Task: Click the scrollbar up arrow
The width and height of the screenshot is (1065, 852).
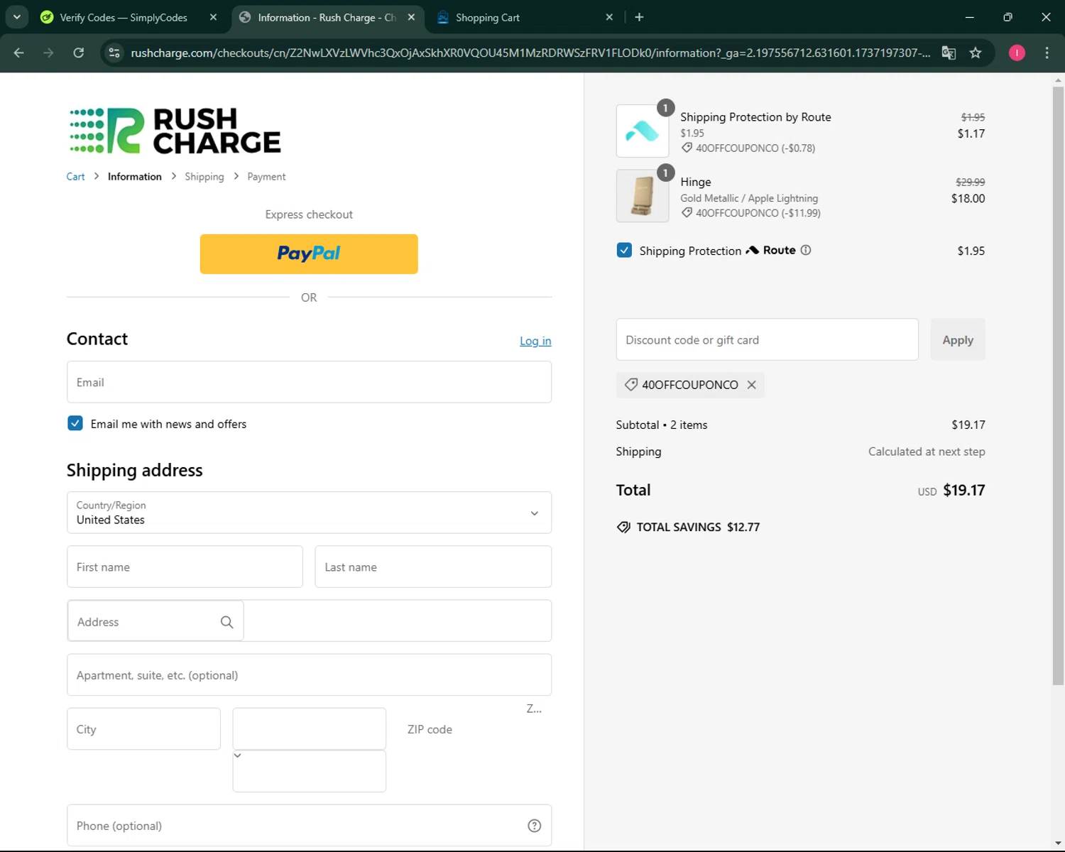Action: tap(1058, 80)
